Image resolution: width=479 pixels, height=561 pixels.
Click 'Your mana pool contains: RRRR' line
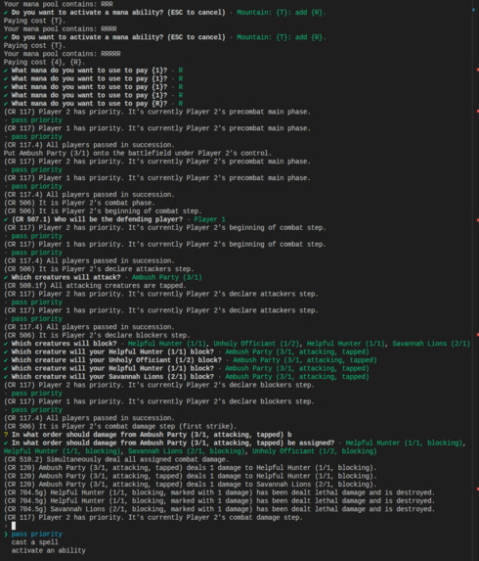[60, 29]
